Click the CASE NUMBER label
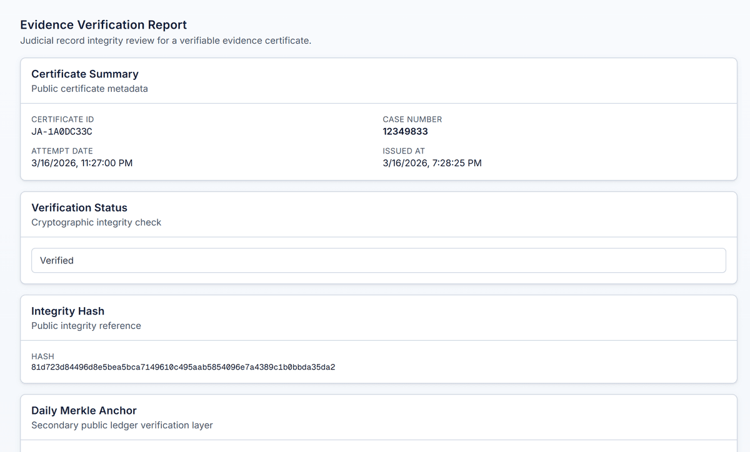 [412, 119]
